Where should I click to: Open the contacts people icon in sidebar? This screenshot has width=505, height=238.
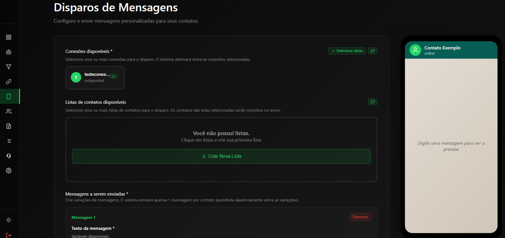9,111
